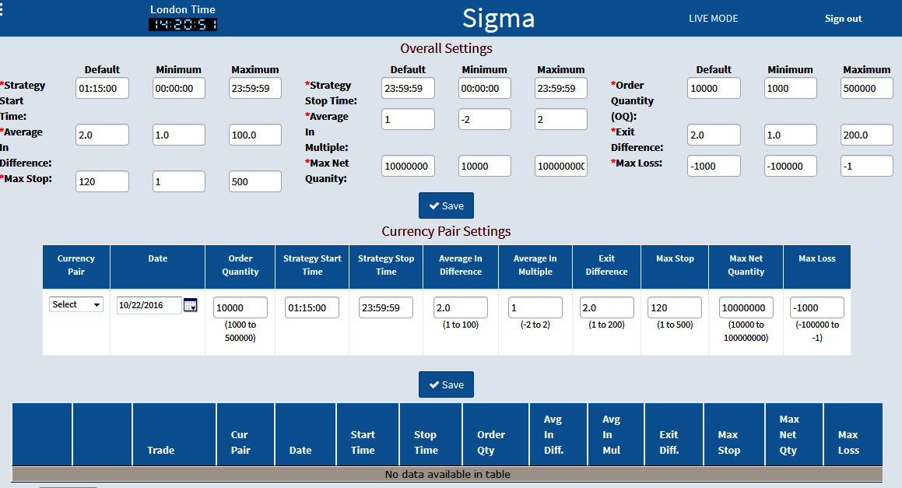Sort by Trade column header

tap(161, 450)
